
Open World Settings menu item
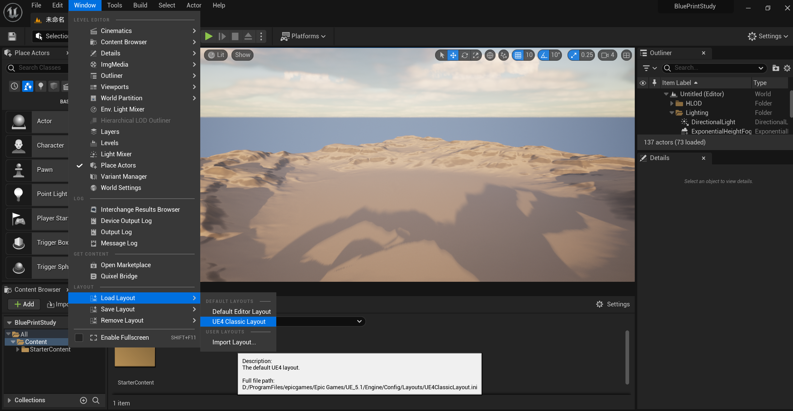click(x=134, y=188)
